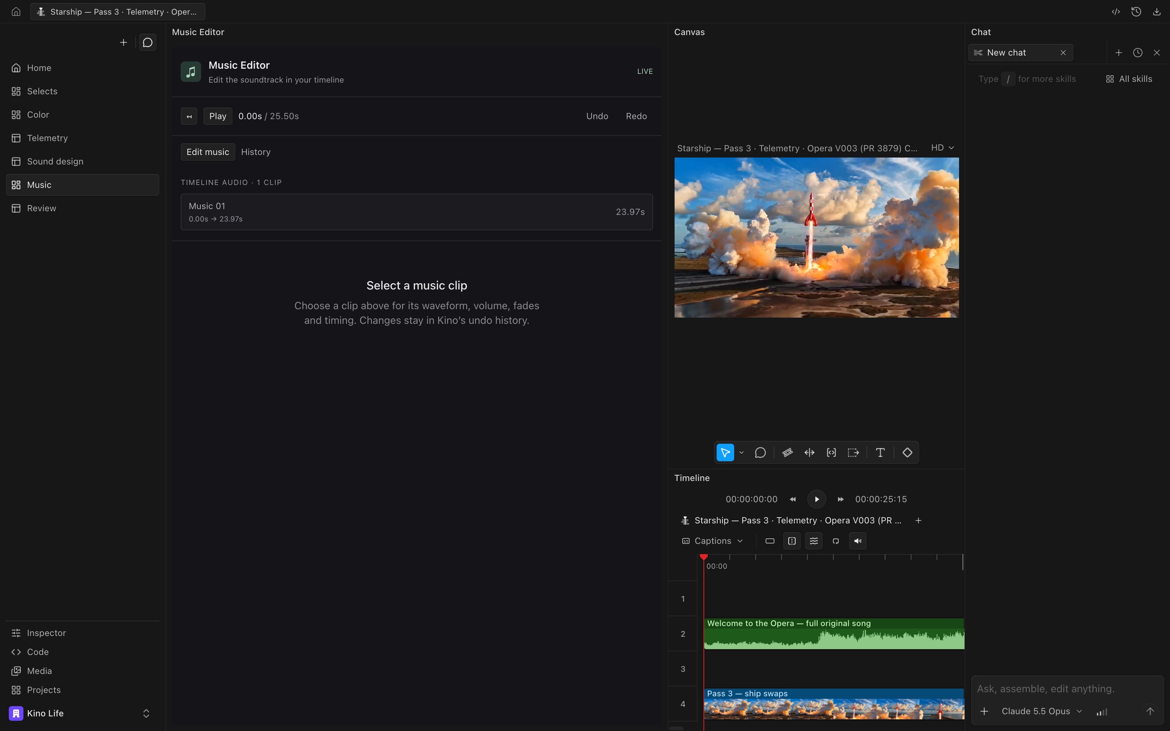Open Color in the sidebar
Screen dimensions: 1170x731
[82, 115]
